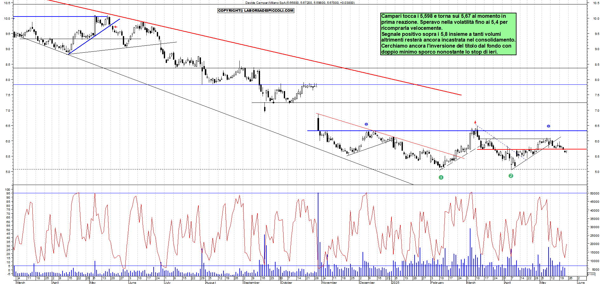
Task: Click the 20000 volume scale label
Action: 594,244
